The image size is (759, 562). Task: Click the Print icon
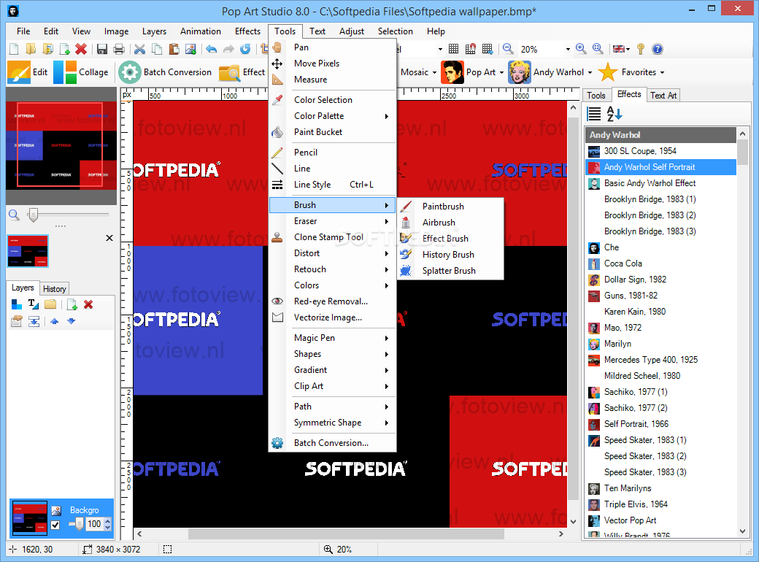click(x=118, y=49)
